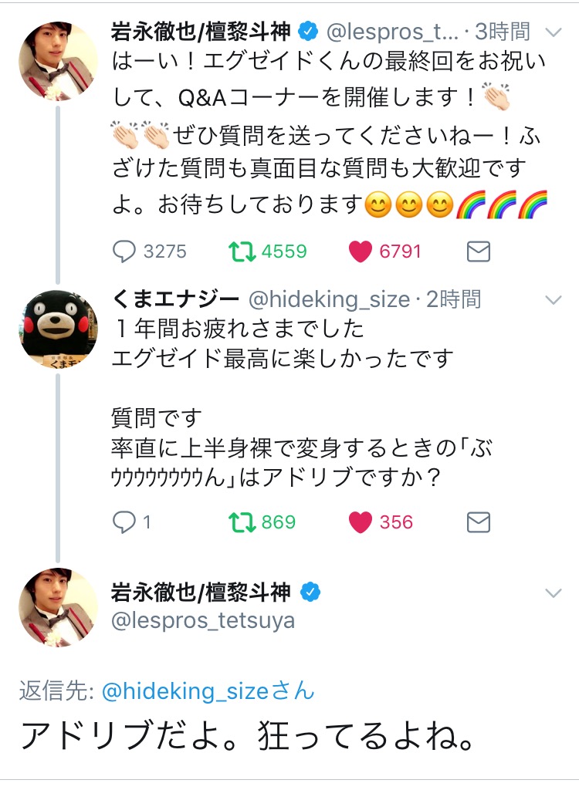
Task: Open the chevron menu on the bottom reply
Action: coord(554,593)
